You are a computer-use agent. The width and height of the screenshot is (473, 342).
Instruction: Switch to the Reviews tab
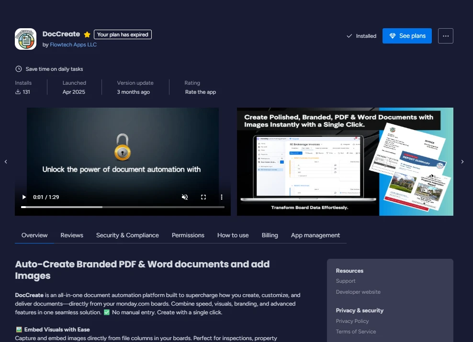(x=72, y=235)
